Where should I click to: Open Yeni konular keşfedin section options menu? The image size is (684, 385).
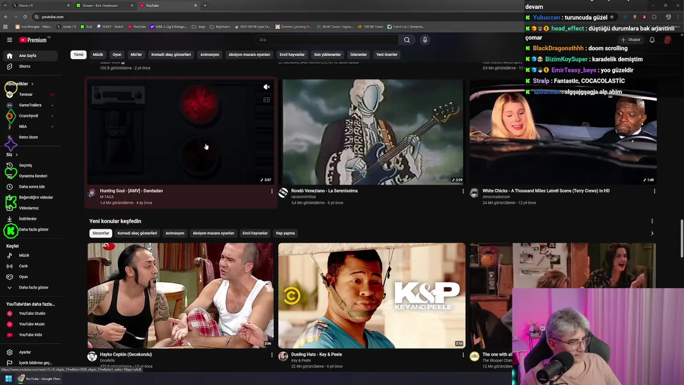[652, 221]
